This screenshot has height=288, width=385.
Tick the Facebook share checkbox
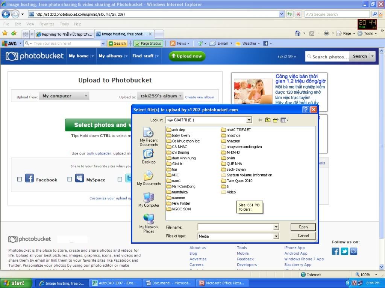pyautogui.click(x=20, y=179)
